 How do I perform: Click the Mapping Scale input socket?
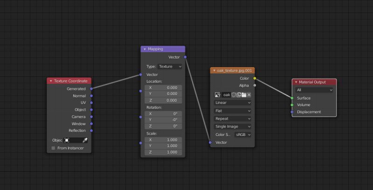pos(141,143)
